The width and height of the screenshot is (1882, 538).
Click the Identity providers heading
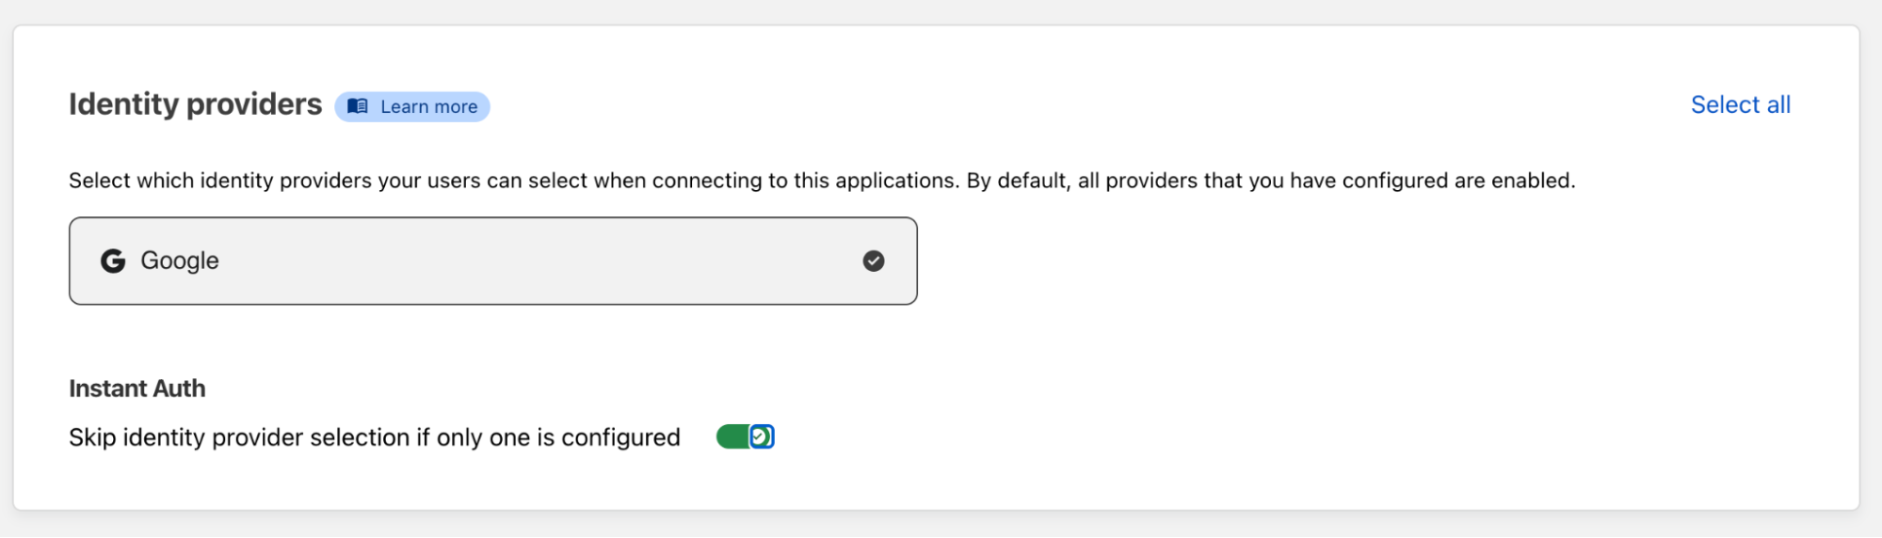[195, 104]
